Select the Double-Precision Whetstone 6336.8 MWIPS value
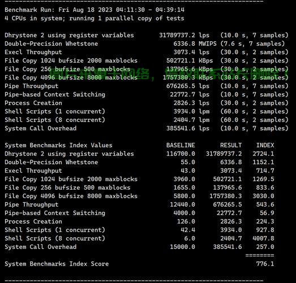Screen dimensions: 296x283 point(195,44)
